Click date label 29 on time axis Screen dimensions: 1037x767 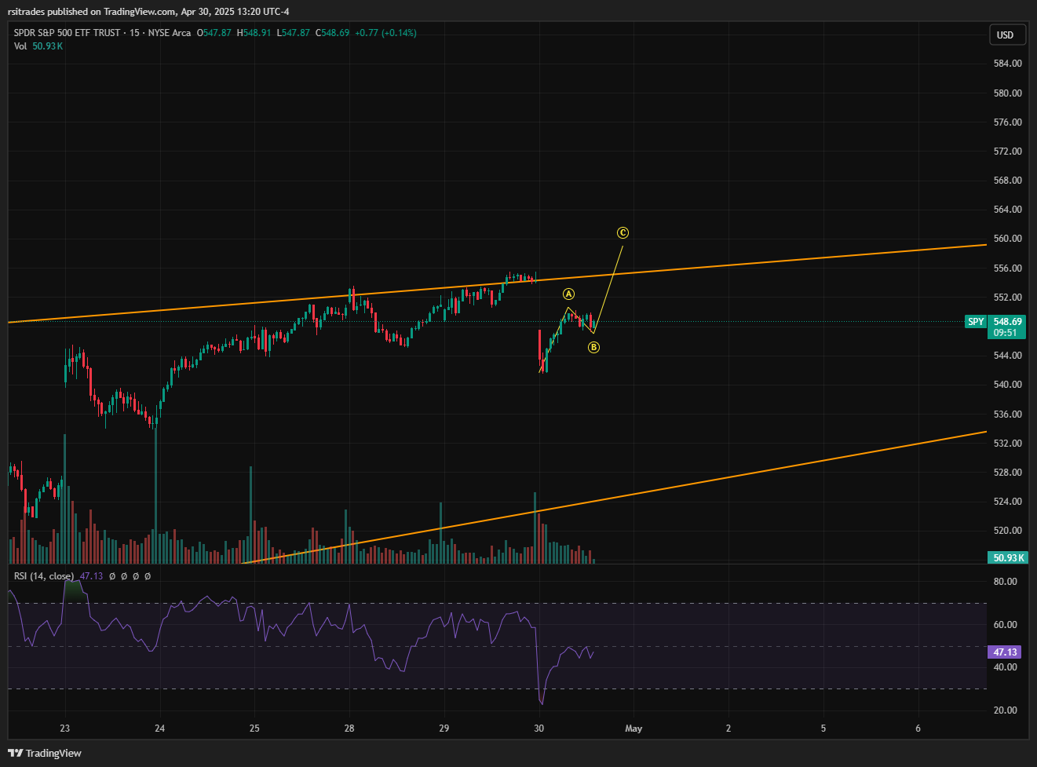[444, 729]
